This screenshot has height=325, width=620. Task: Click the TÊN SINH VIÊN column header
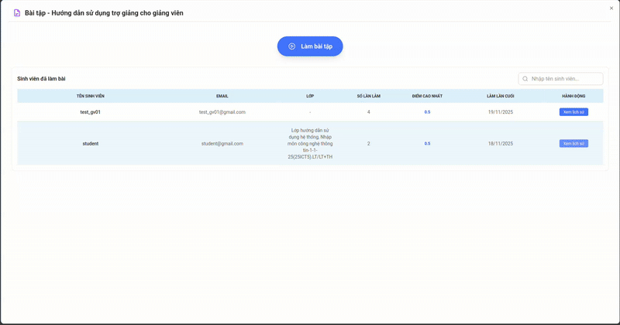pyautogui.click(x=90, y=96)
